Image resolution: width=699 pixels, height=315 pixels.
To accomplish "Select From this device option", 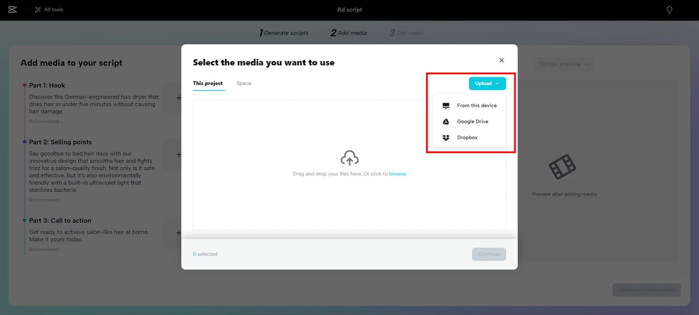I will [x=470, y=105].
